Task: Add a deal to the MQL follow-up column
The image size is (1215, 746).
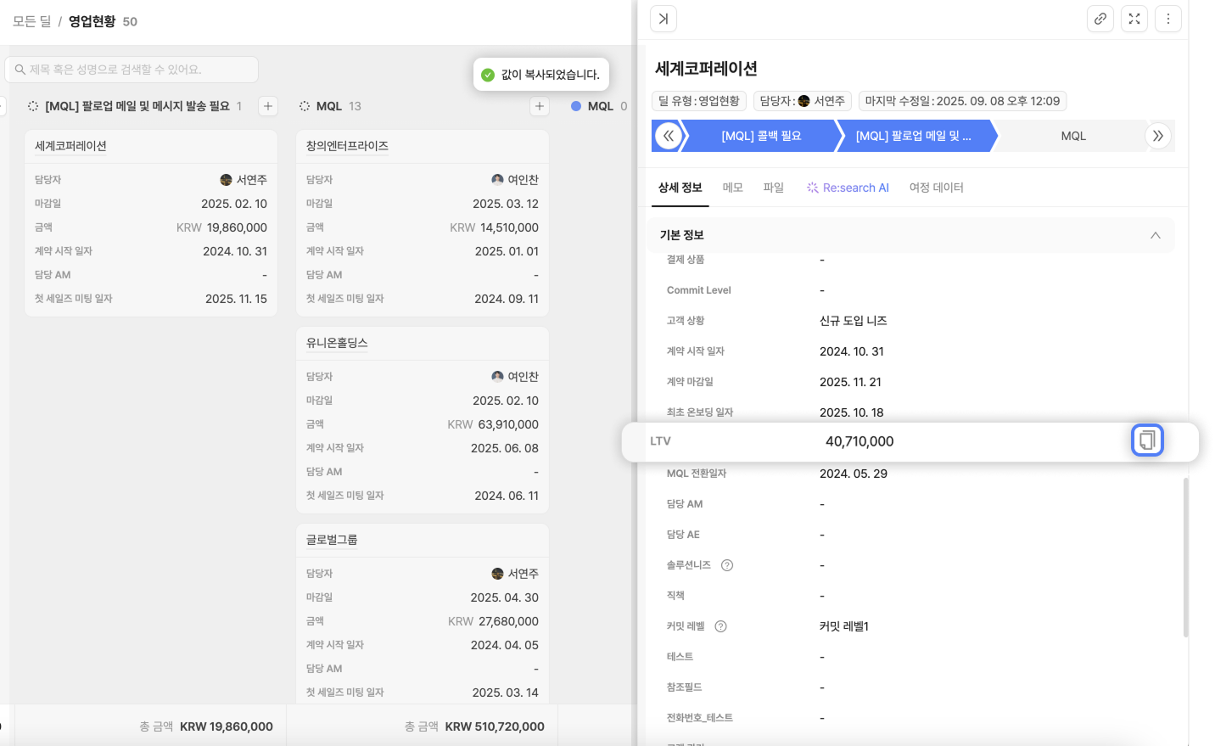Action: 268,106
